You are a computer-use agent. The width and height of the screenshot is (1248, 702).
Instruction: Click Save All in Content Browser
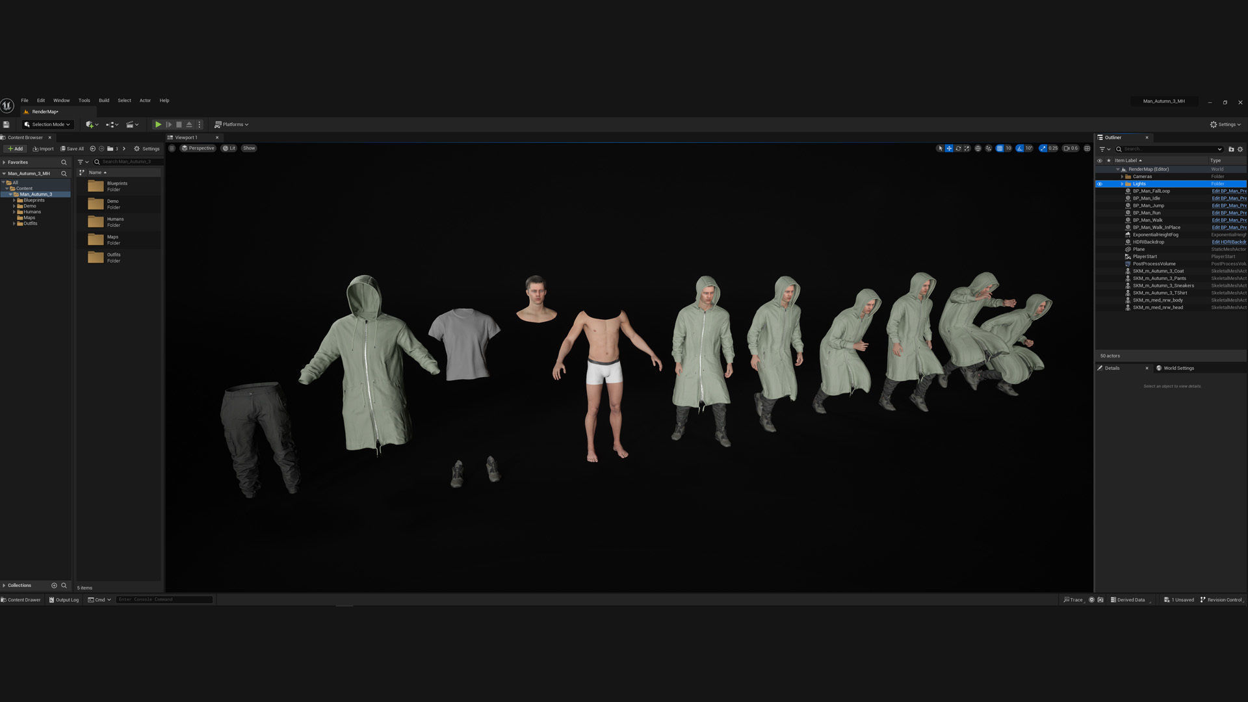pyautogui.click(x=72, y=149)
